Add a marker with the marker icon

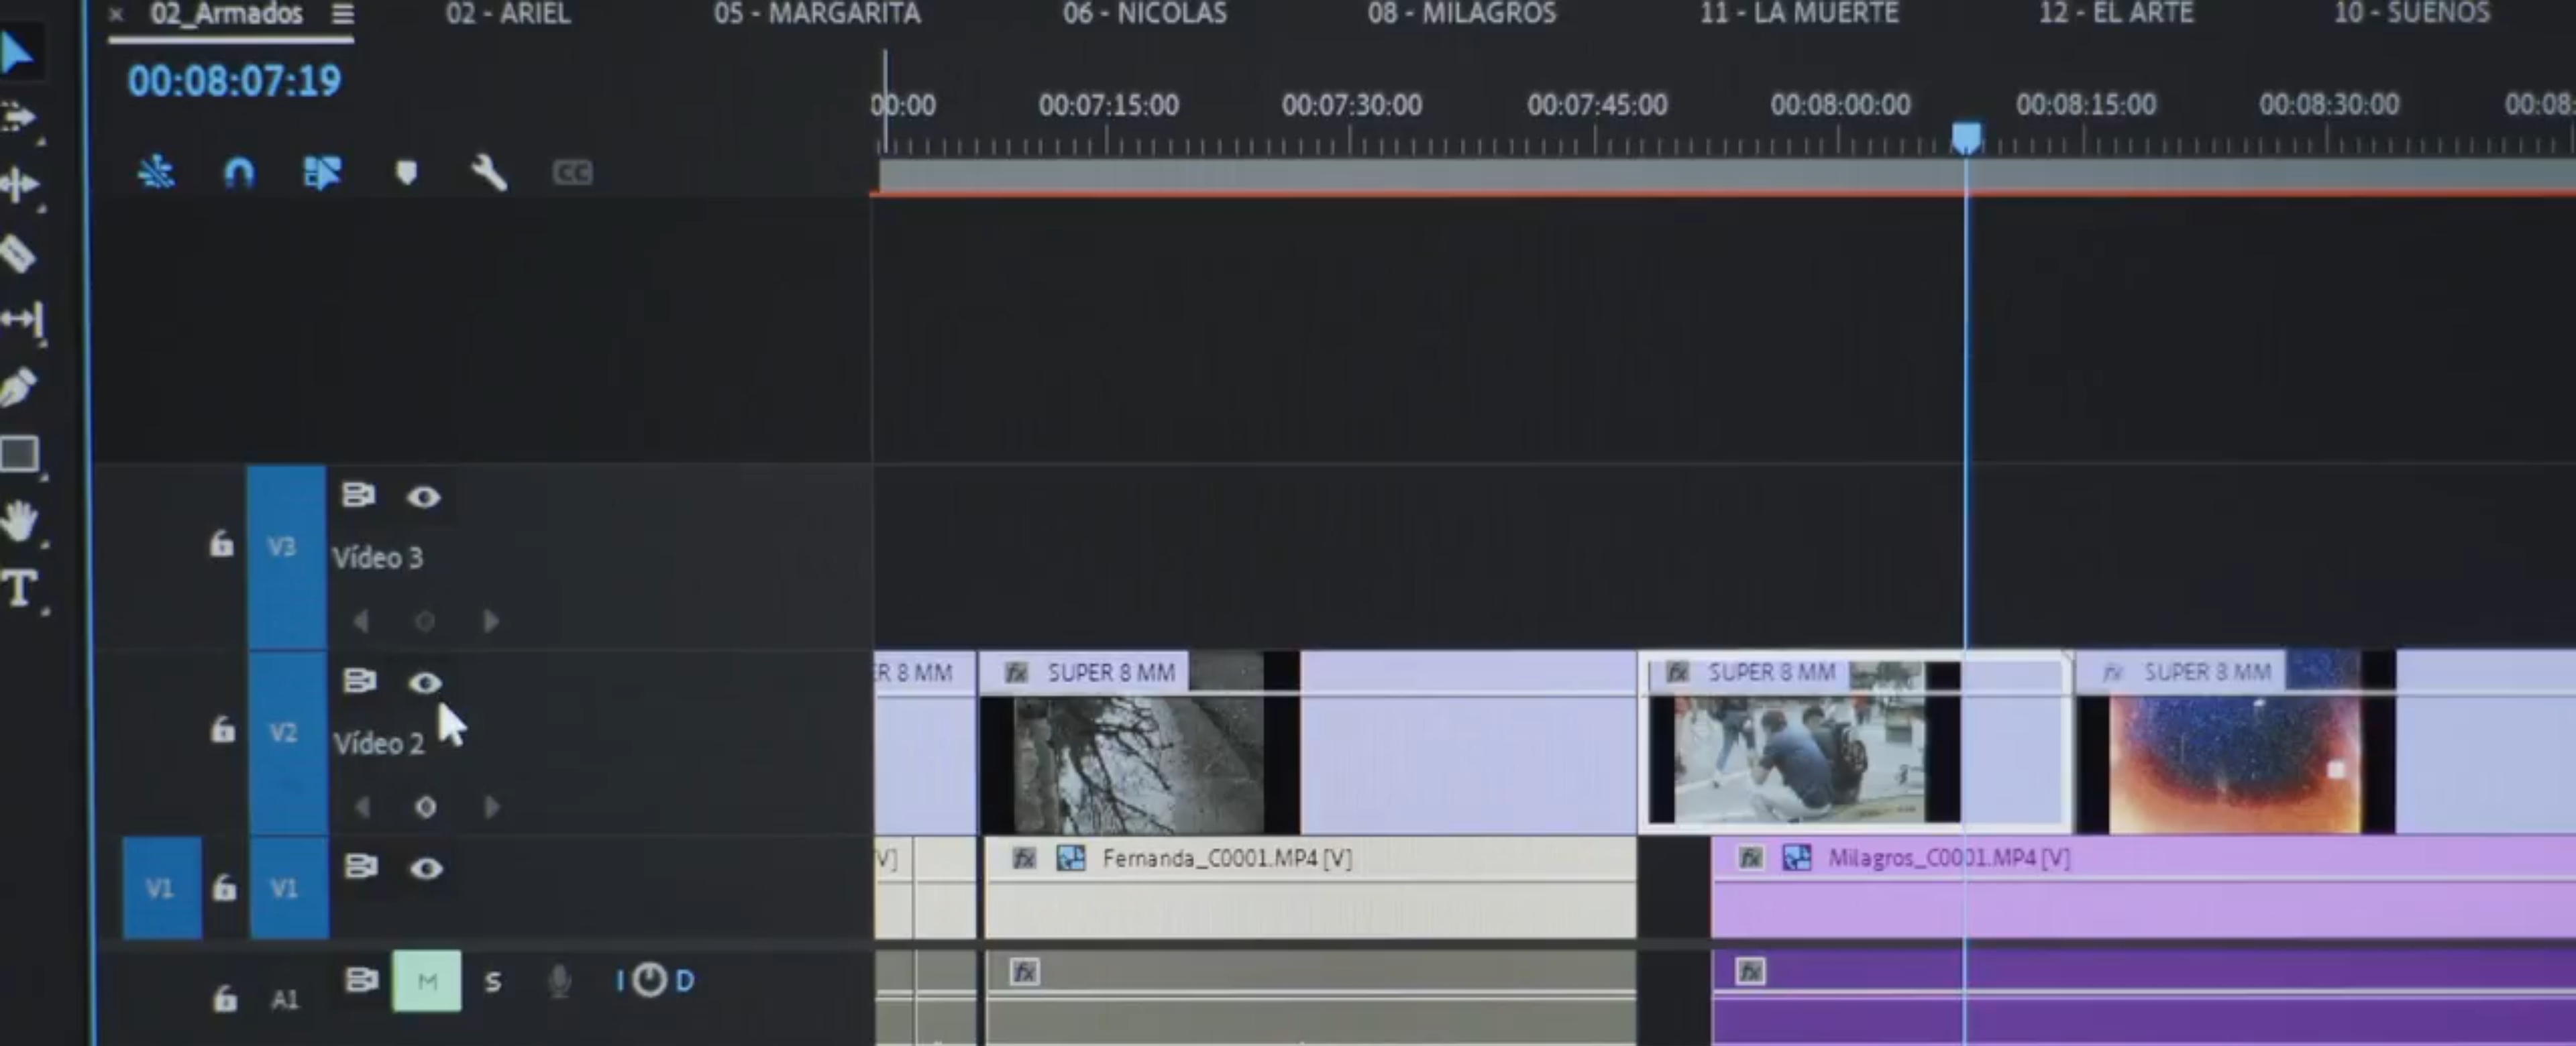[x=406, y=173]
